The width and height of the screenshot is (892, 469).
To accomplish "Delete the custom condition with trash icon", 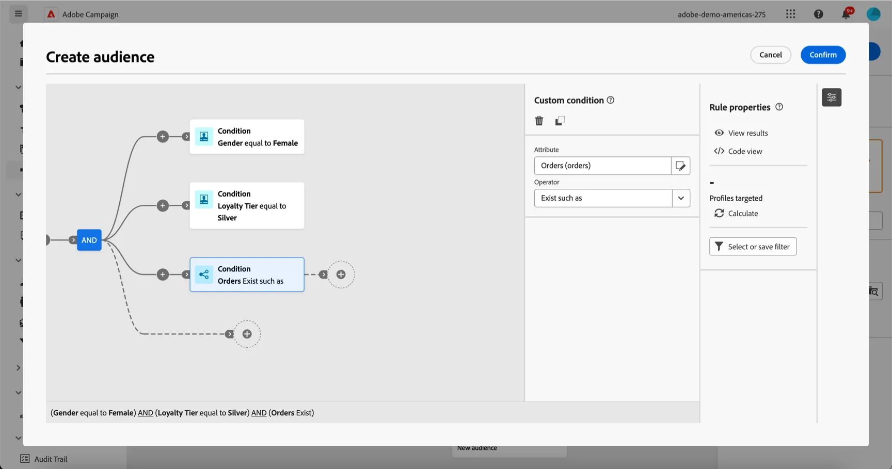I will click(539, 121).
